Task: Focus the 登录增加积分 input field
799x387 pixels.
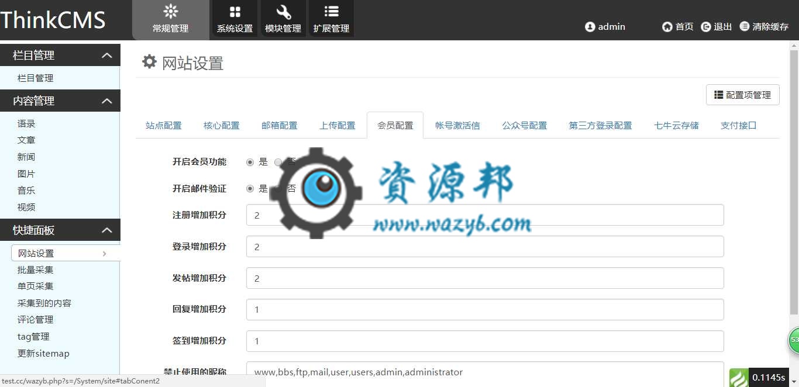Action: click(485, 247)
